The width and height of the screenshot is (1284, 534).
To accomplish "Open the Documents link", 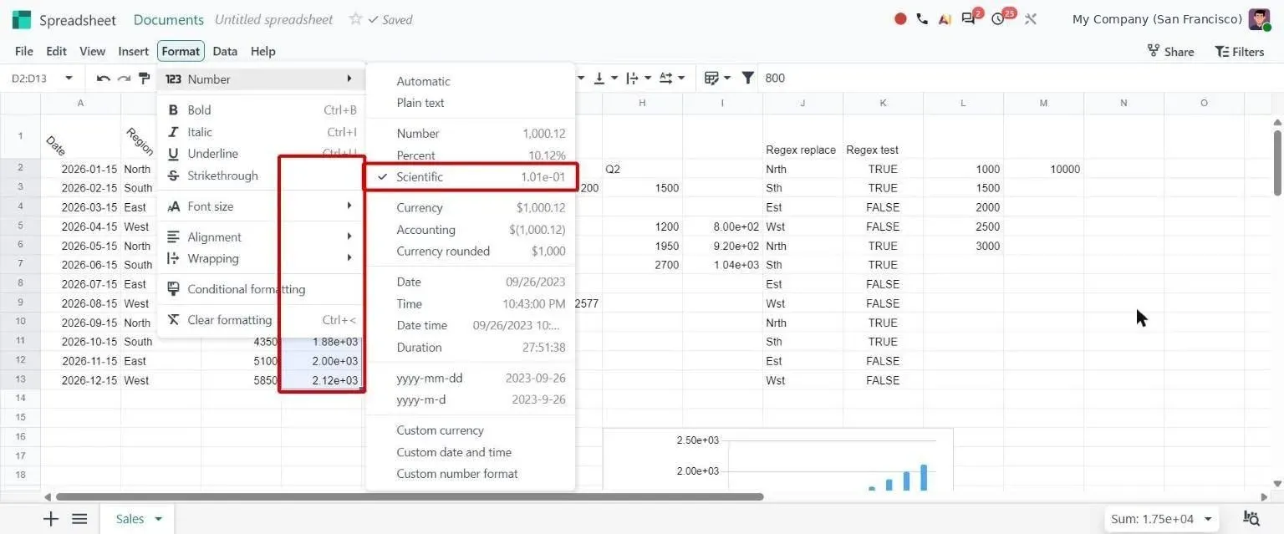I will 168,19.
